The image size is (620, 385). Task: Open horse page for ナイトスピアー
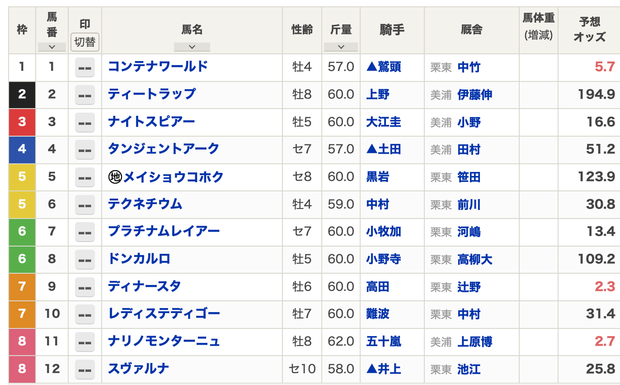pos(151,122)
